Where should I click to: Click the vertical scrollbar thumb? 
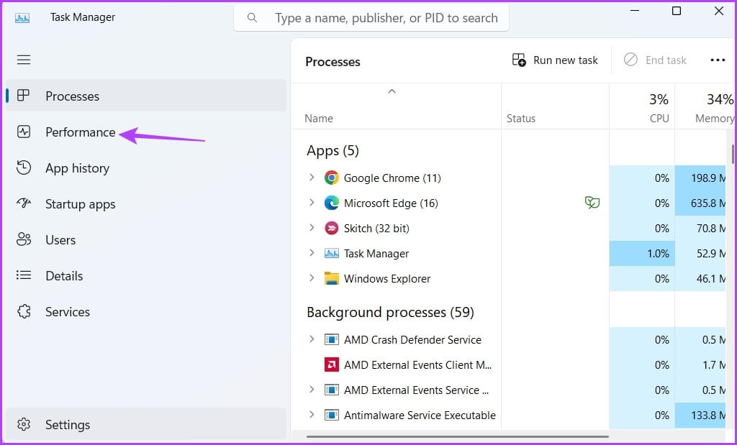733,155
